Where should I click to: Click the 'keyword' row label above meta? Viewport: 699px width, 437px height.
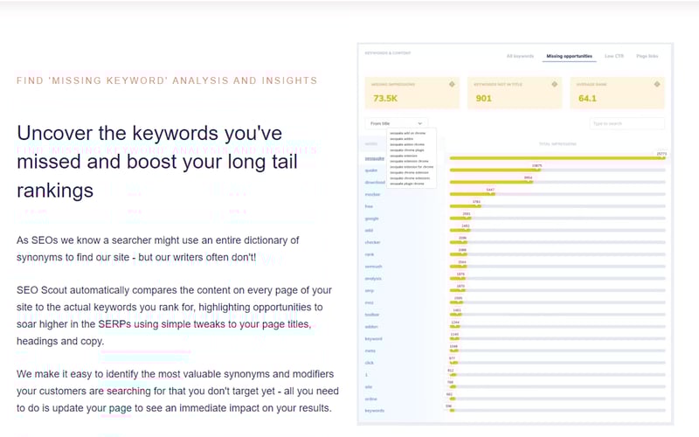[x=374, y=338]
